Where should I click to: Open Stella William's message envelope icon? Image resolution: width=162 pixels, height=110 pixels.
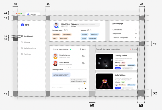pyautogui.click(x=83, y=63)
